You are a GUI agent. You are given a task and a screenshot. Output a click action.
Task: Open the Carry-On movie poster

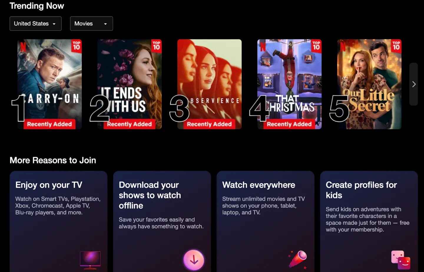point(49,84)
